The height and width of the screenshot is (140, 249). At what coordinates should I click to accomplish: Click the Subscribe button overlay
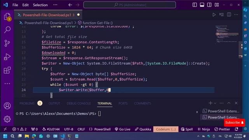click(x=234, y=122)
